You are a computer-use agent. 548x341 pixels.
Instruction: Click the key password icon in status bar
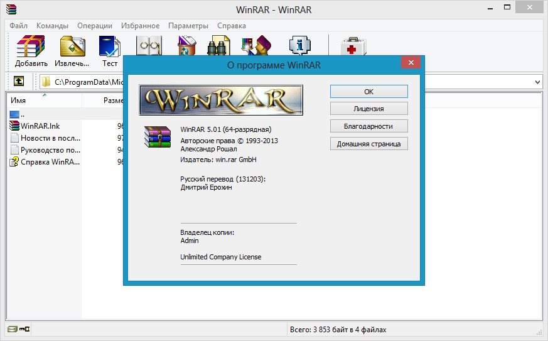pos(24,329)
